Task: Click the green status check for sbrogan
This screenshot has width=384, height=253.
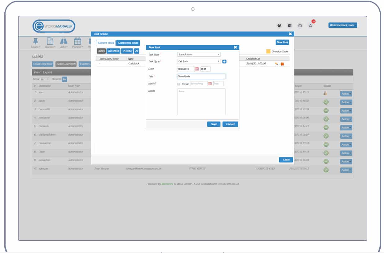Action: pos(326,170)
